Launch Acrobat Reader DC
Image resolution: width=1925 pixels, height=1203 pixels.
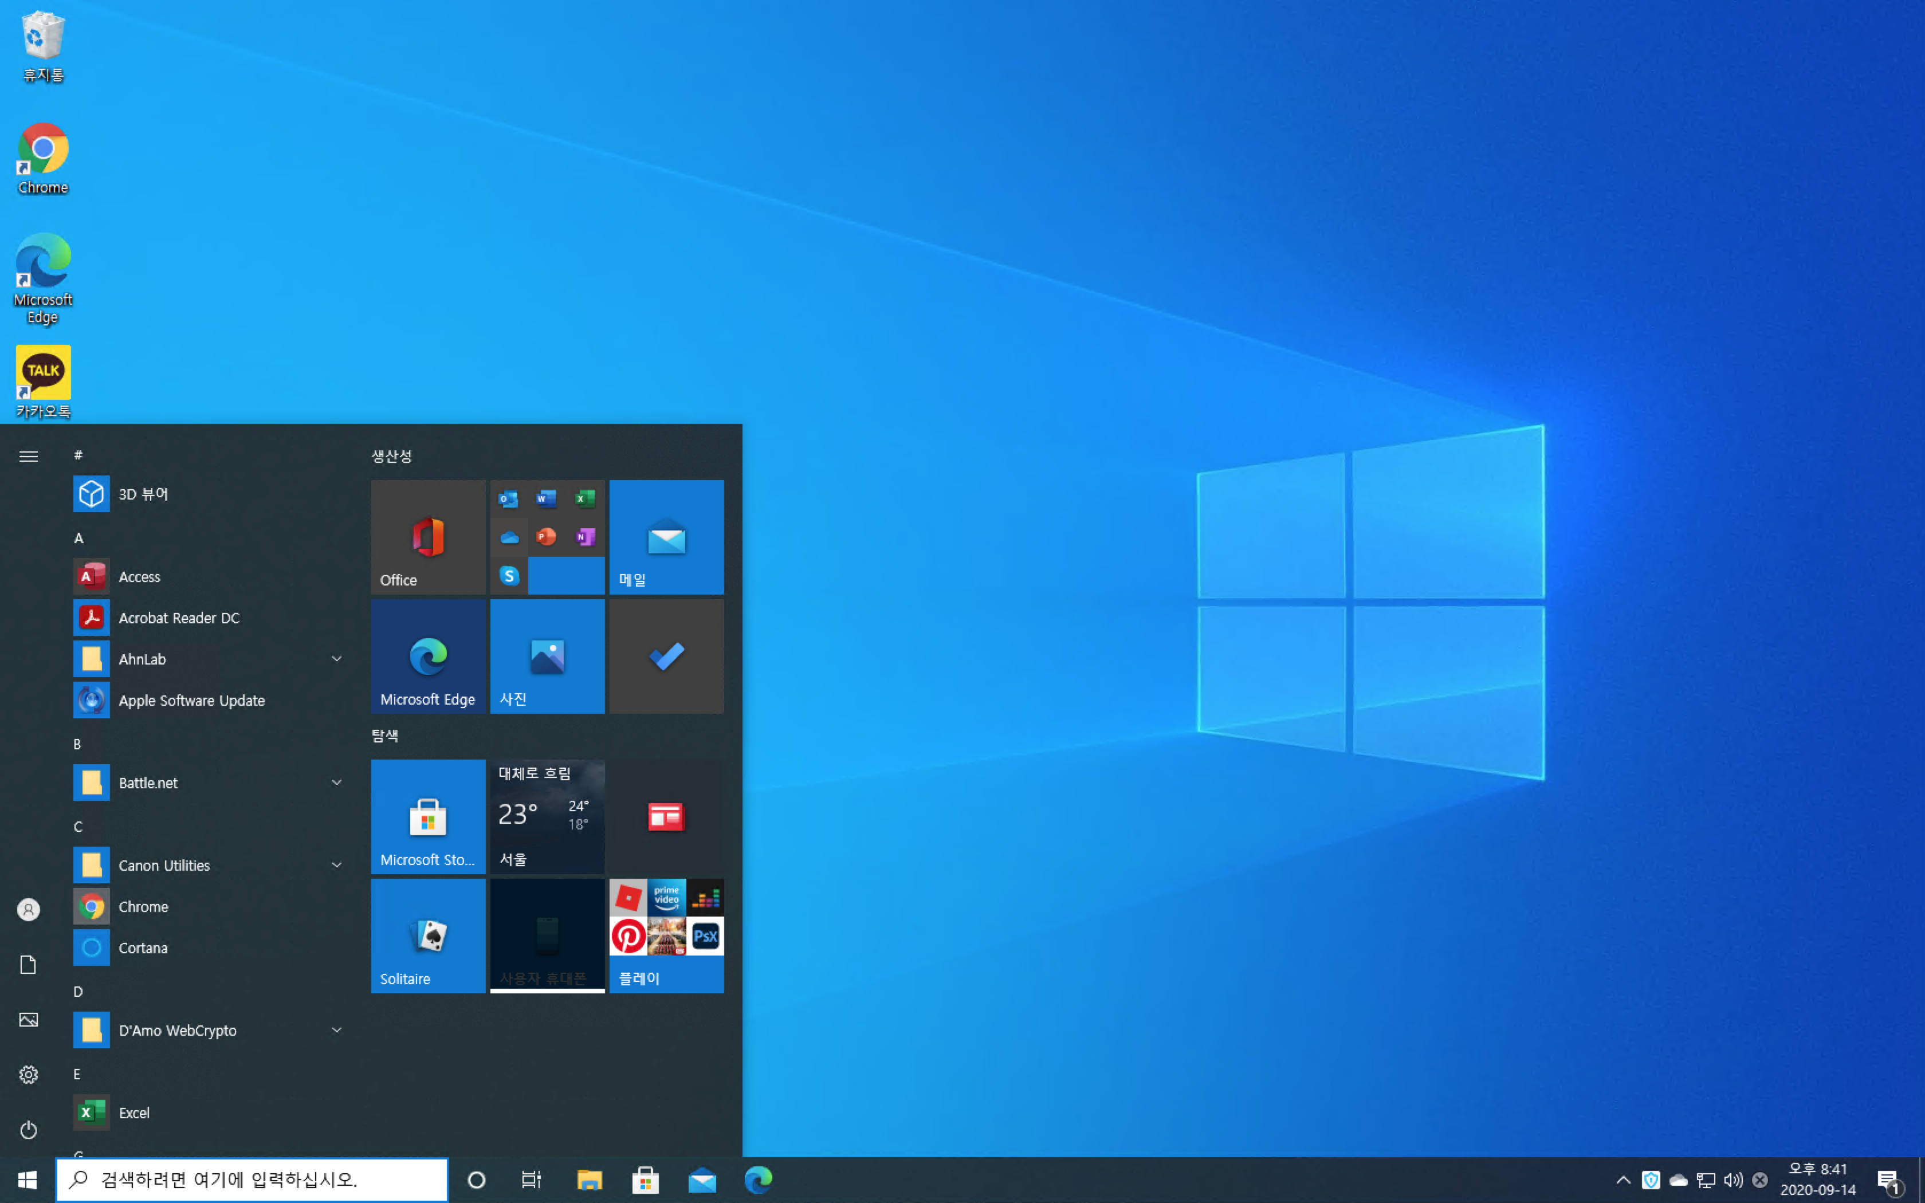[x=209, y=618]
